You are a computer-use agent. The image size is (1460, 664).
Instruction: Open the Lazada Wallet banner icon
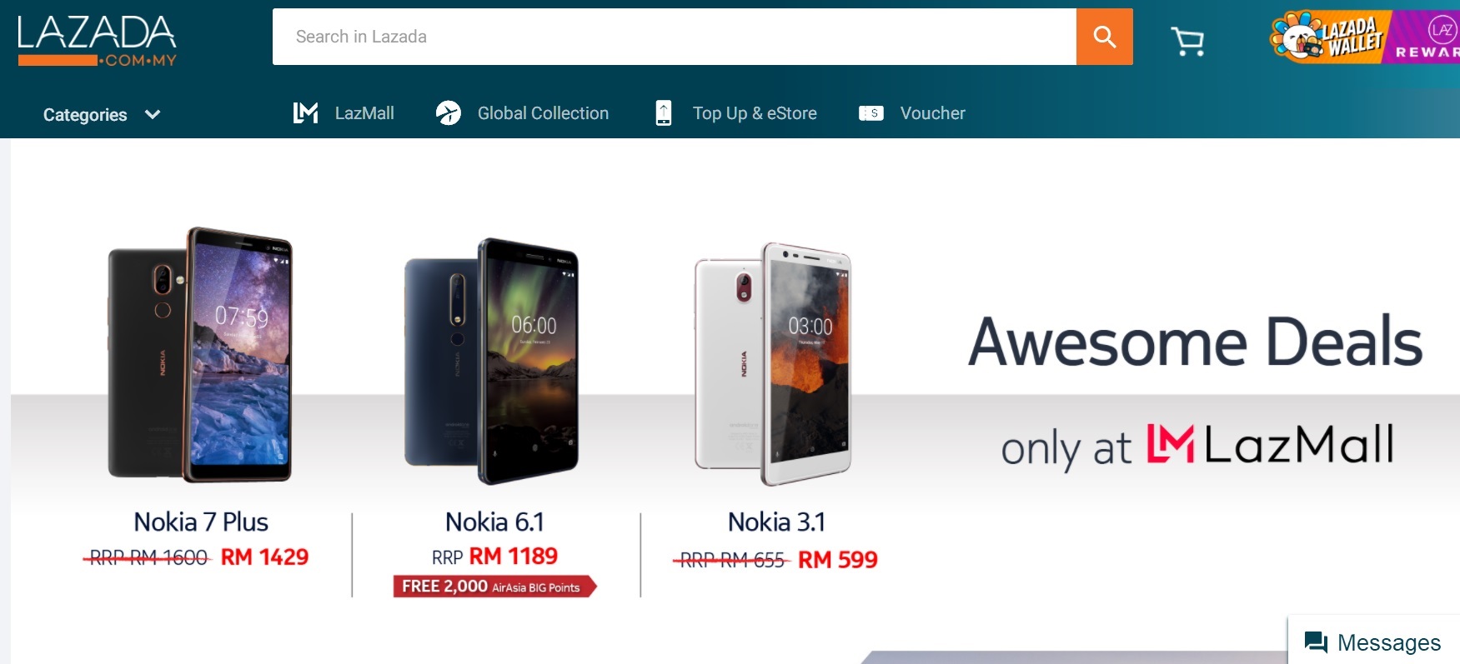(1328, 37)
